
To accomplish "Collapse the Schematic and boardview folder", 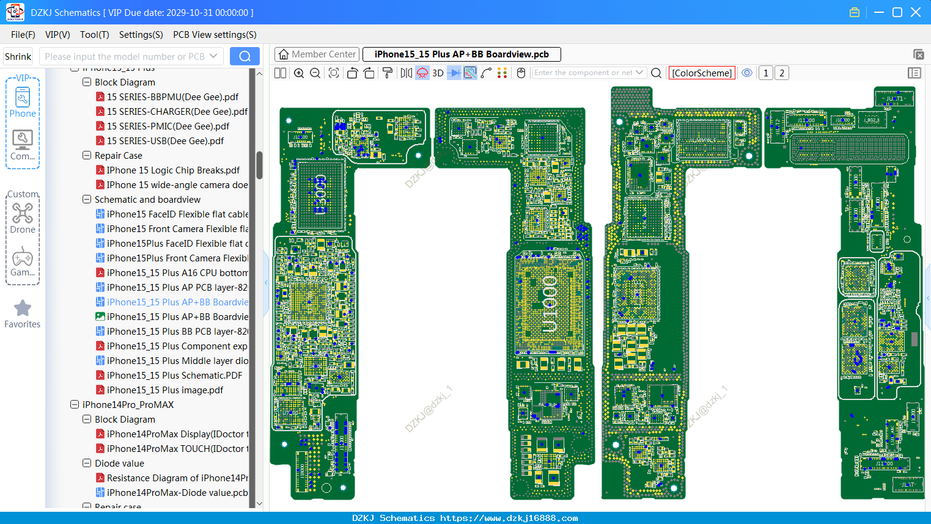I will (x=87, y=199).
